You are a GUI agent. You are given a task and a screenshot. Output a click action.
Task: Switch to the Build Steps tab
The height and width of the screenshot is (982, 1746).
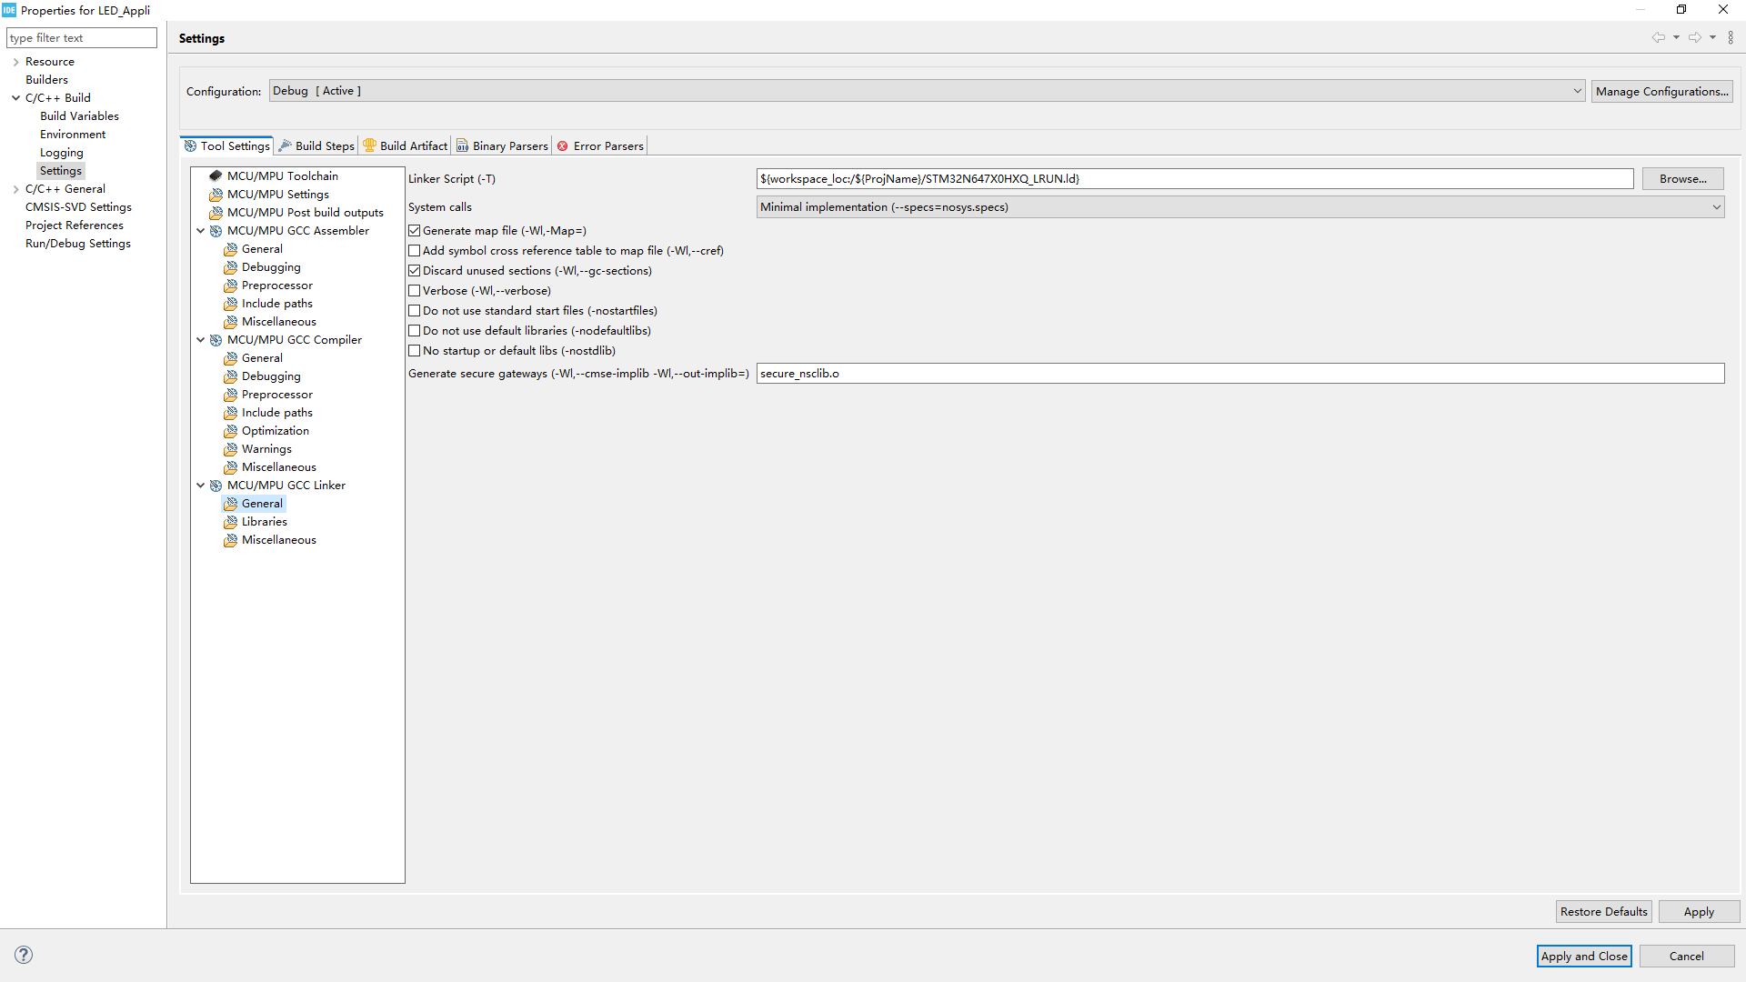coord(316,145)
